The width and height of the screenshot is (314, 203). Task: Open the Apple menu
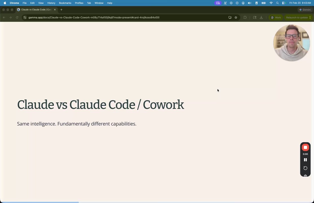tap(5, 3)
